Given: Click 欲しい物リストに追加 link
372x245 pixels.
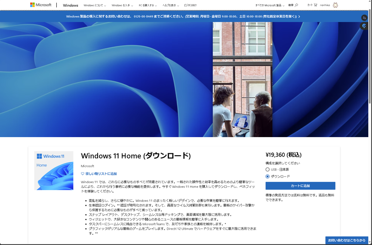Looking at the screenshot, I should 101,173.
